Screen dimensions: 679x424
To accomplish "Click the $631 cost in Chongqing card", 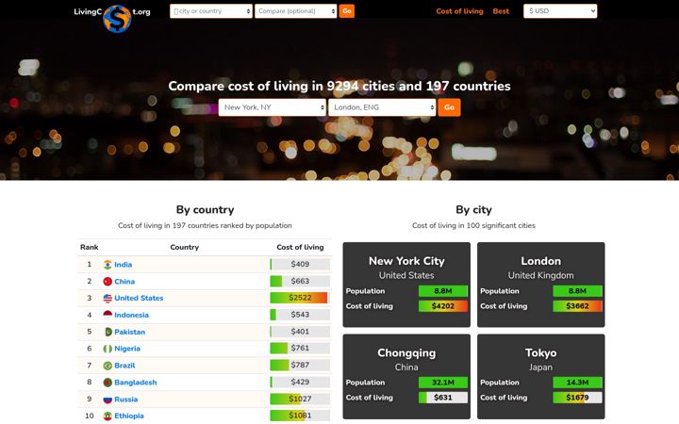I will pyautogui.click(x=442, y=398).
